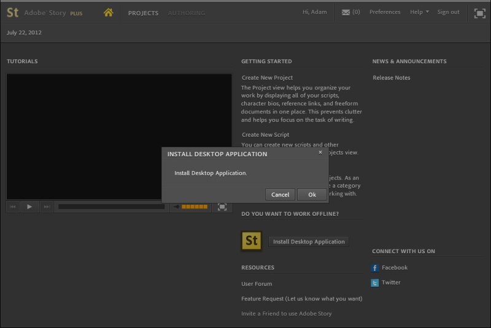Open the Feature Request link
Image resolution: width=491 pixels, height=328 pixels.
[x=301, y=299]
